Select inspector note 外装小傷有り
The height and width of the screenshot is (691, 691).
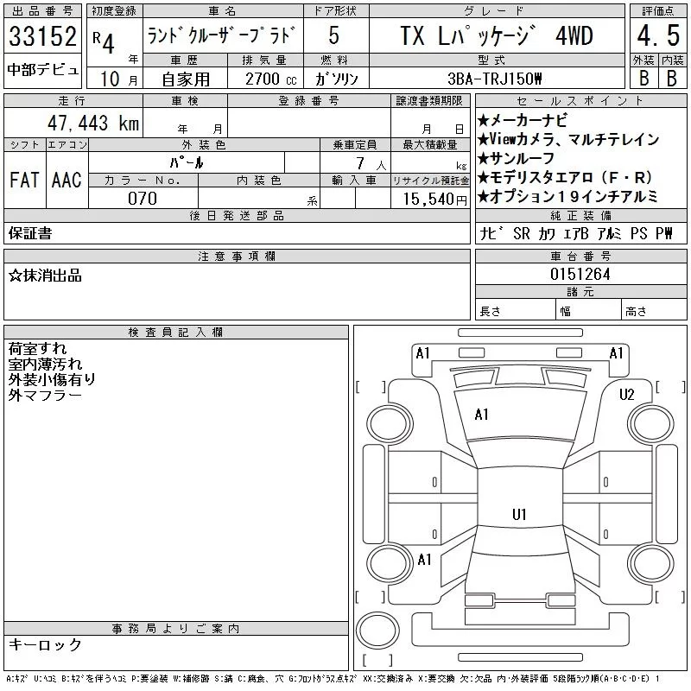[x=52, y=379]
